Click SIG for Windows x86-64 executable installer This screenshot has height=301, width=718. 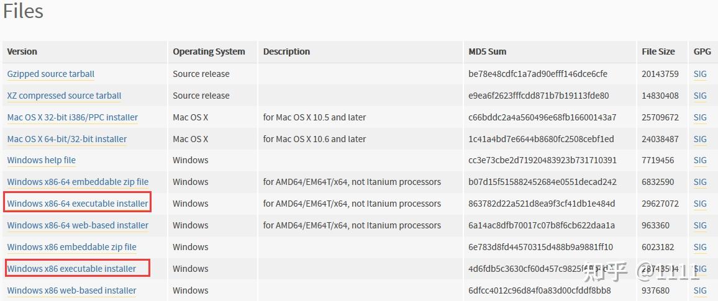pyautogui.click(x=700, y=204)
